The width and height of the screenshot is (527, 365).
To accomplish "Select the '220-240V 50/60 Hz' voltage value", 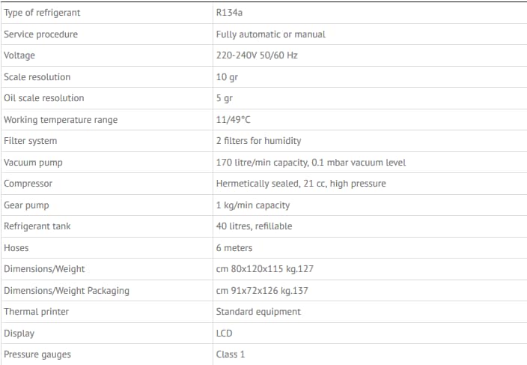I will click(257, 55).
